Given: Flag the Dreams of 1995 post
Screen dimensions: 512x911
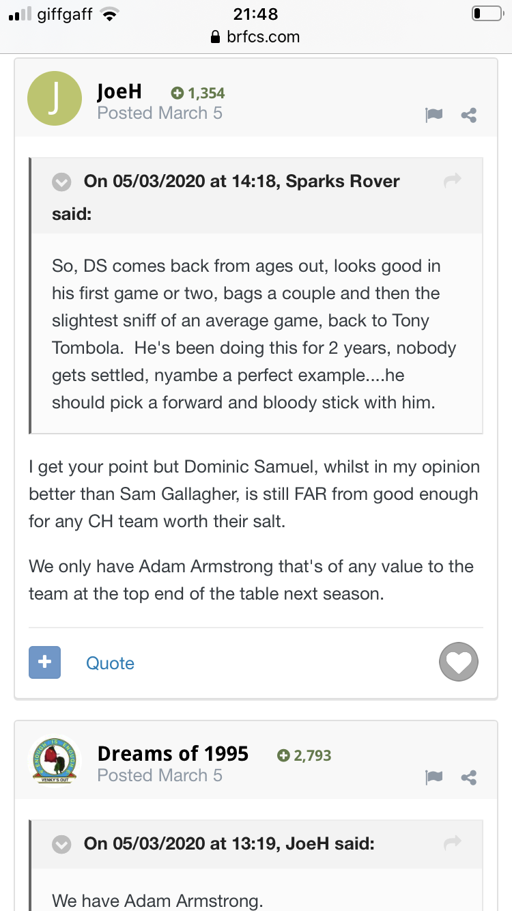Looking at the screenshot, I should [x=433, y=777].
